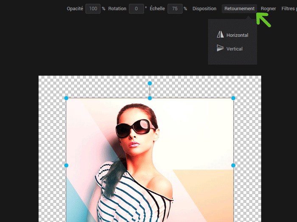Click the transparent checkerboard canvas area
Viewport: 297px width, 222px height.
click(x=52, y=127)
